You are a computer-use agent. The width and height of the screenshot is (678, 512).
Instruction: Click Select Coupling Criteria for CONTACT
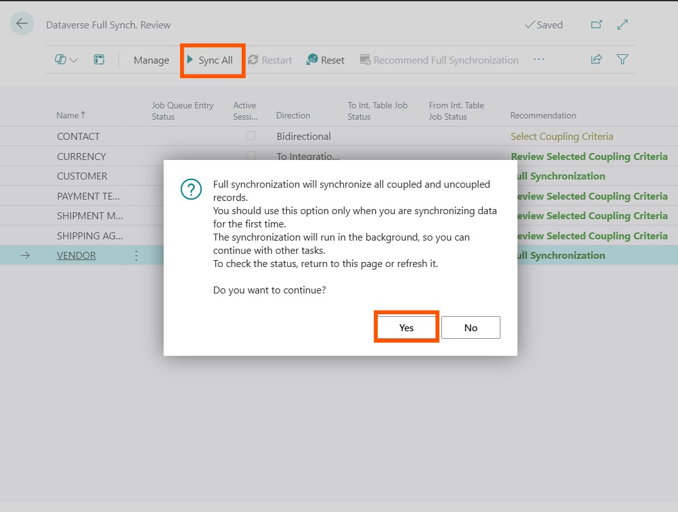pos(562,136)
